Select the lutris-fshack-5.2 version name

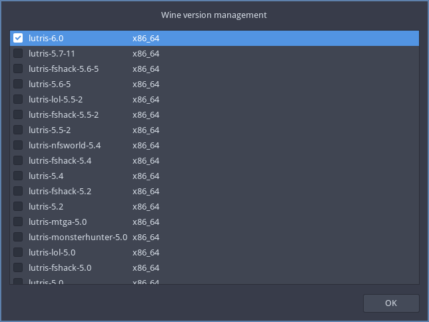click(x=60, y=192)
